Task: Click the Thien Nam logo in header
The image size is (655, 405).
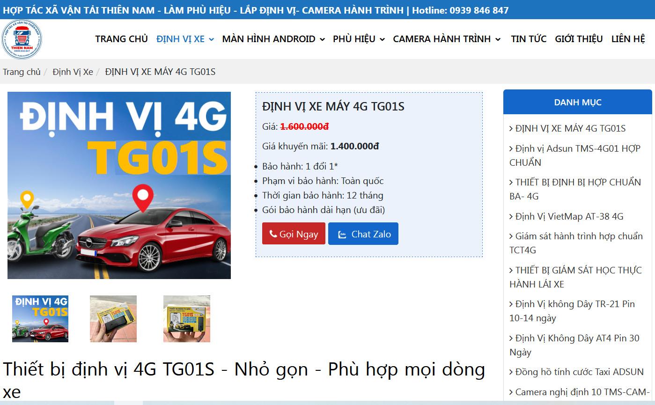Action: tap(22, 39)
